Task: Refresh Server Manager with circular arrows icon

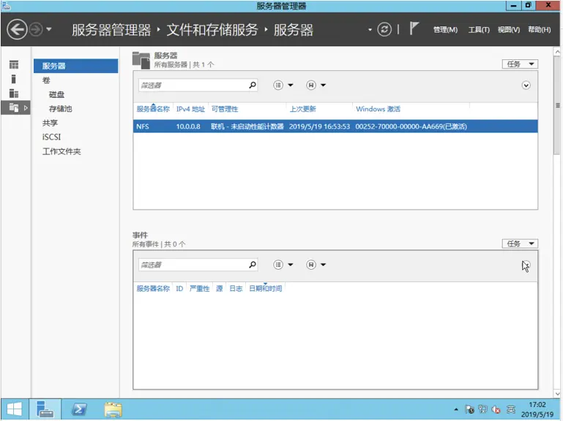Action: (384, 29)
